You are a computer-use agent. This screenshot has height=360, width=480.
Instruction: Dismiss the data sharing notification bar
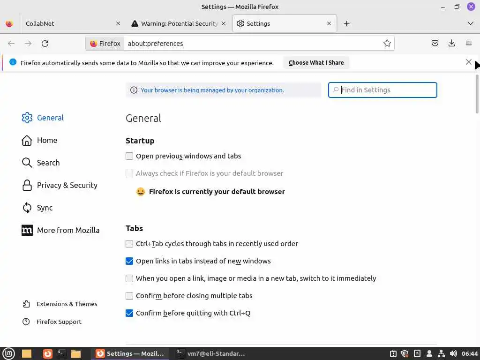(x=468, y=62)
